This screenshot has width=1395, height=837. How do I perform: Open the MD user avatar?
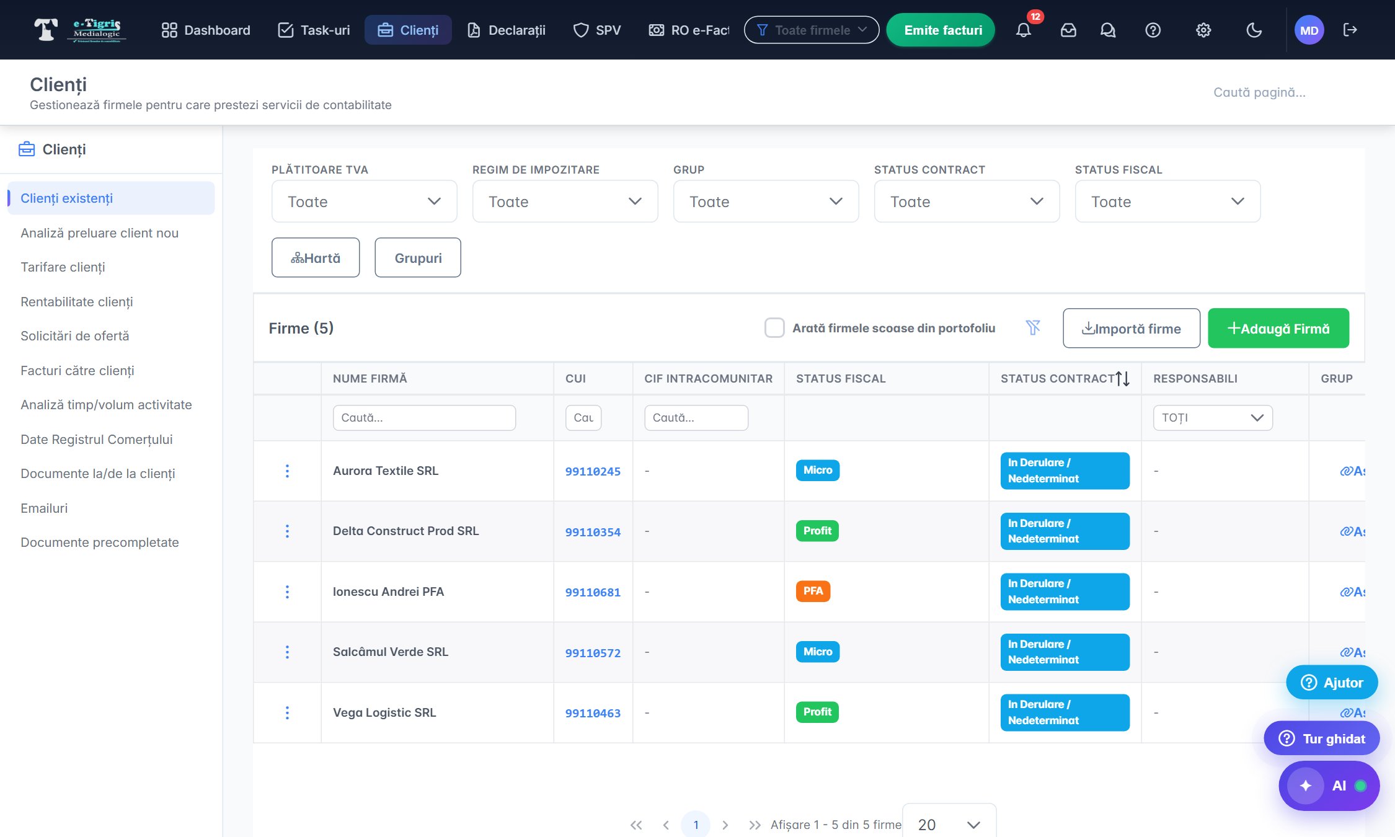tap(1309, 30)
